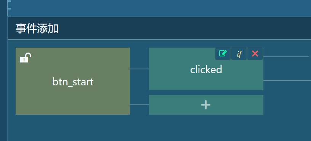This screenshot has width=311, height=141.
Task: Click the white plus sign glyph
Action: (x=206, y=105)
